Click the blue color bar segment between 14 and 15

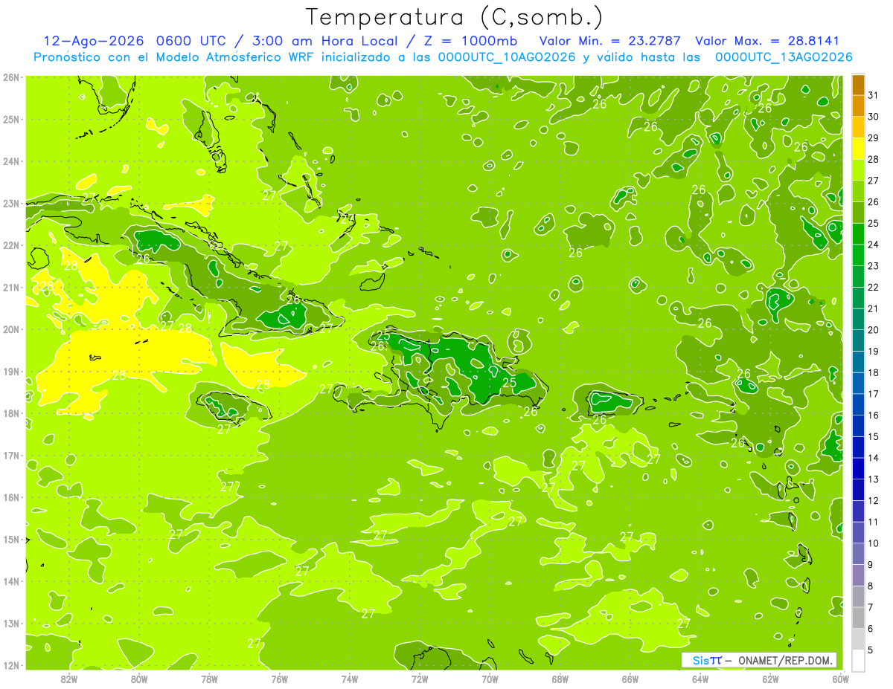859,447
